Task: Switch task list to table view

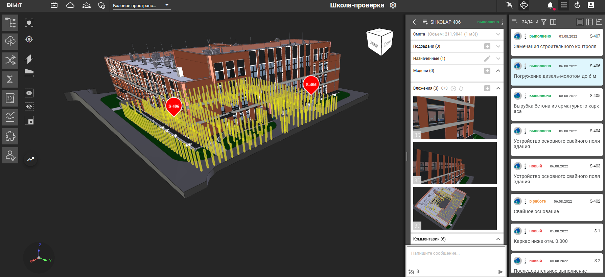Action: click(589, 22)
